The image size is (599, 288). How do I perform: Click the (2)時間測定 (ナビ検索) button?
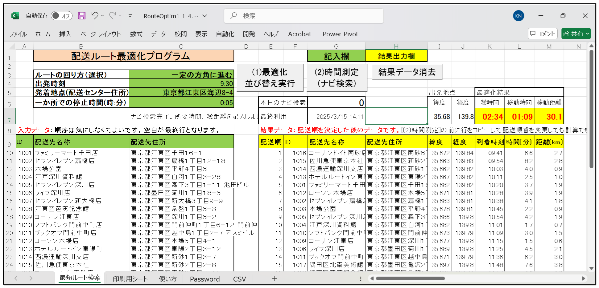(337, 78)
